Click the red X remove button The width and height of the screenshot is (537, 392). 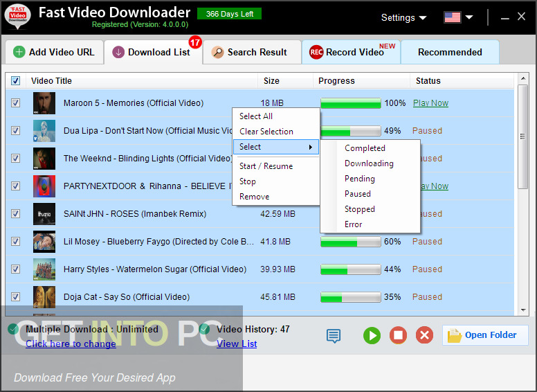pyautogui.click(x=424, y=335)
